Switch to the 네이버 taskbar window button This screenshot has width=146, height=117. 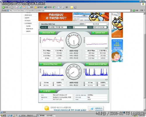pos(28,116)
